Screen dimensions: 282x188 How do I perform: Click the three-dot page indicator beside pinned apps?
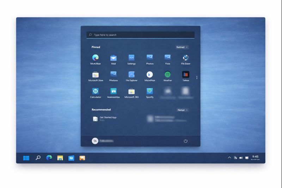pos(197,77)
